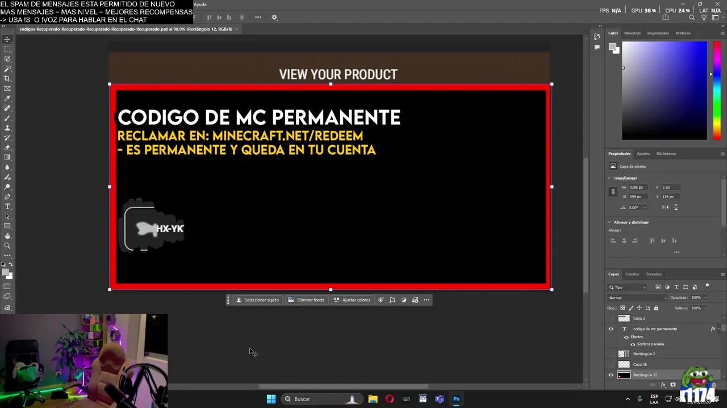The width and height of the screenshot is (727, 408).
Task: Click the add layer mask icon
Action: pos(673,385)
